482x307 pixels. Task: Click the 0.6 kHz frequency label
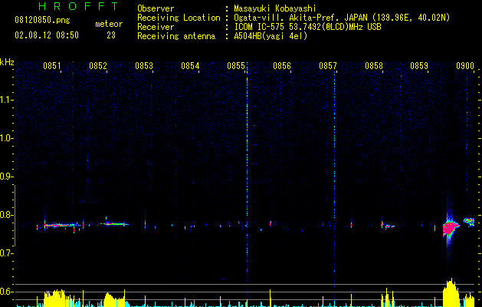click(5, 292)
